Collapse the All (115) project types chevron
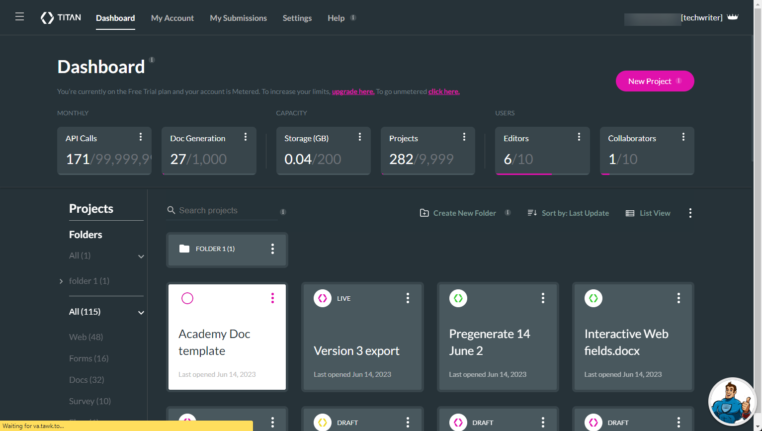The width and height of the screenshot is (762, 431). coord(141,313)
